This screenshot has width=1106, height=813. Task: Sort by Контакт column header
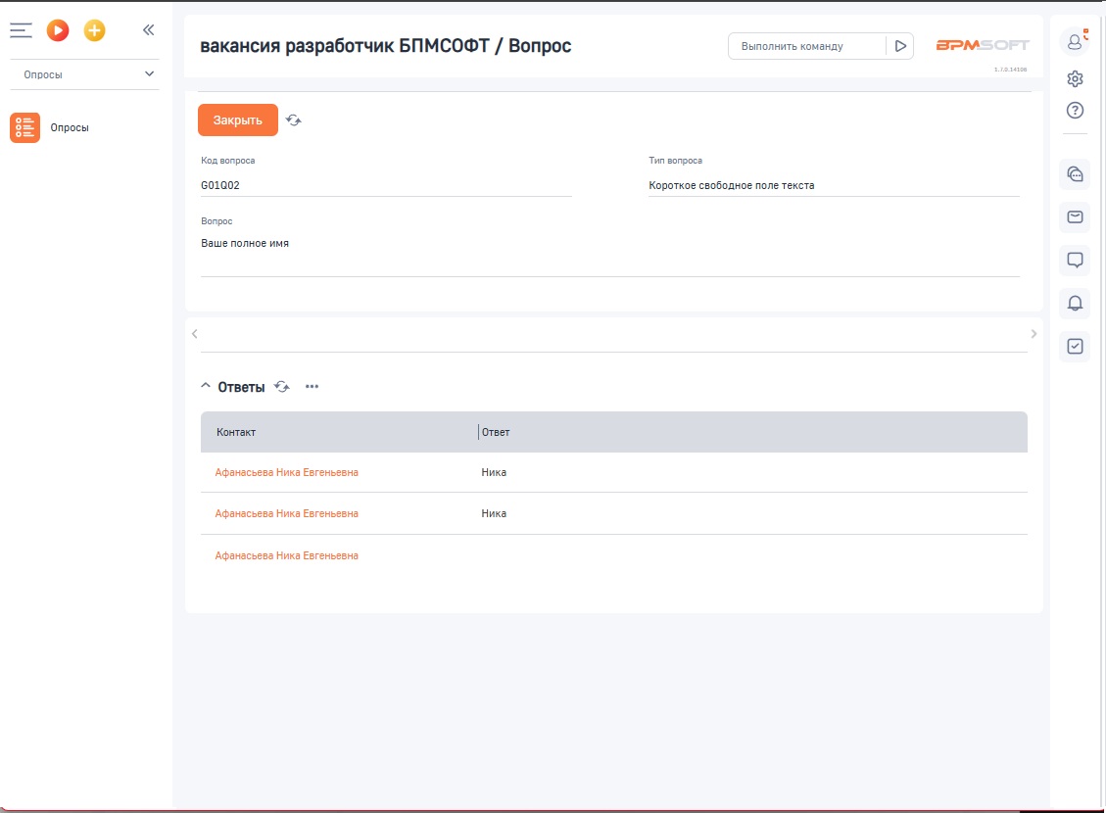[x=236, y=432]
